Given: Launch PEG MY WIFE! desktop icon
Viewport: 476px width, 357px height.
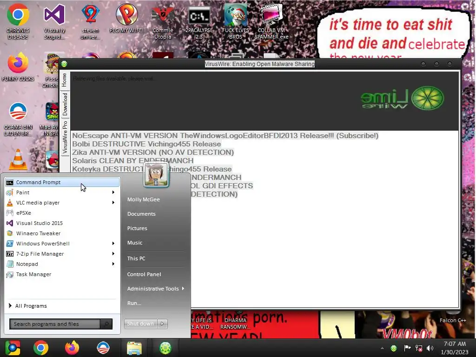Looking at the screenshot, I should (x=126, y=18).
